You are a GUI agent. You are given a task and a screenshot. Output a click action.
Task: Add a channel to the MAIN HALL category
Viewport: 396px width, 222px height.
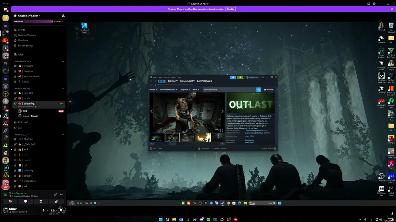63,135
